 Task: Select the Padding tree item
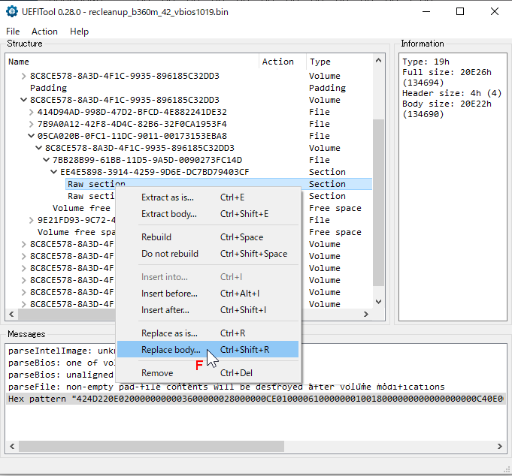click(48, 88)
